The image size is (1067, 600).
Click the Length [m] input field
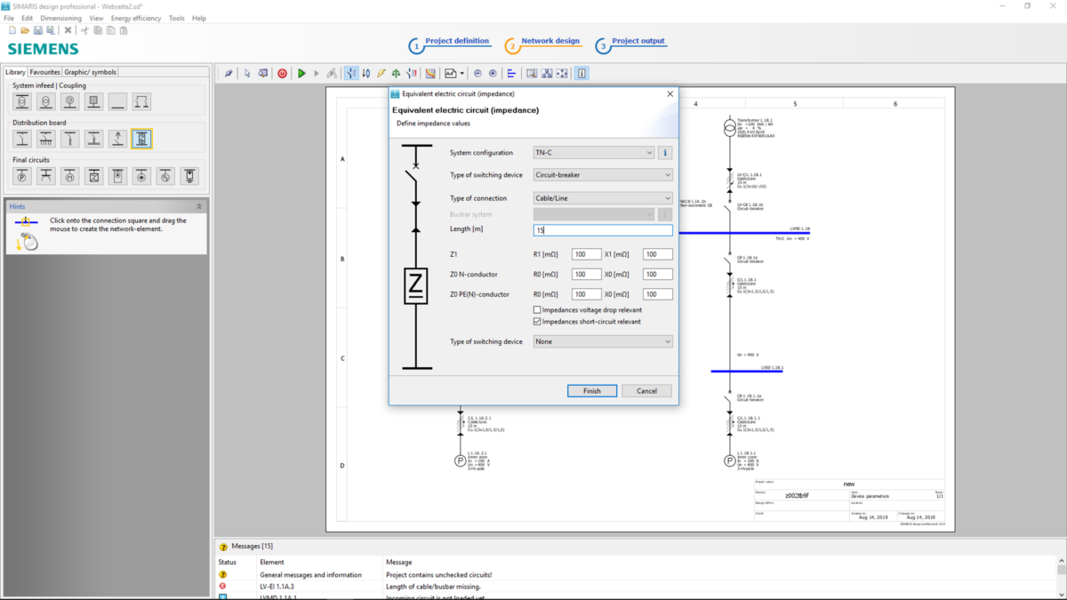[603, 230]
